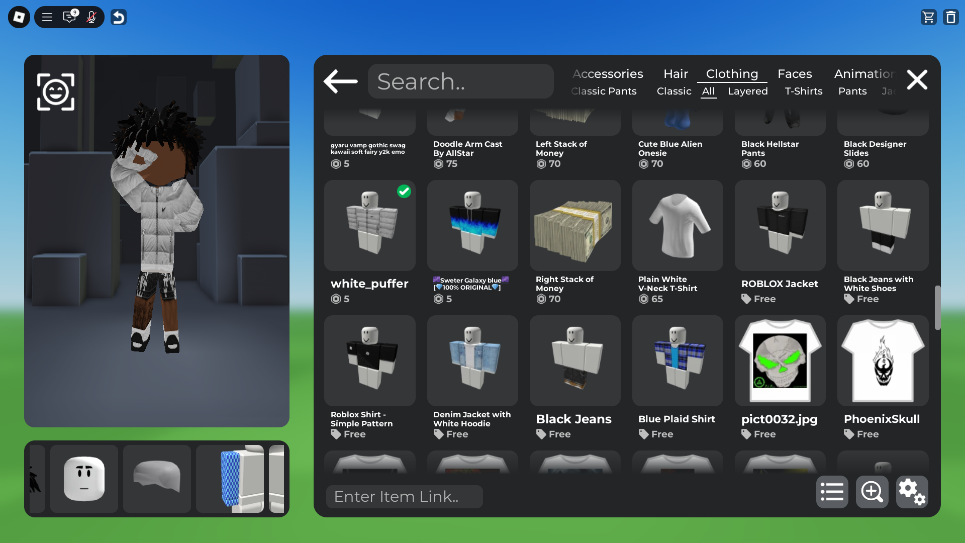Click the blue undo arrow icon
This screenshot has width=965, height=543.
[119, 17]
